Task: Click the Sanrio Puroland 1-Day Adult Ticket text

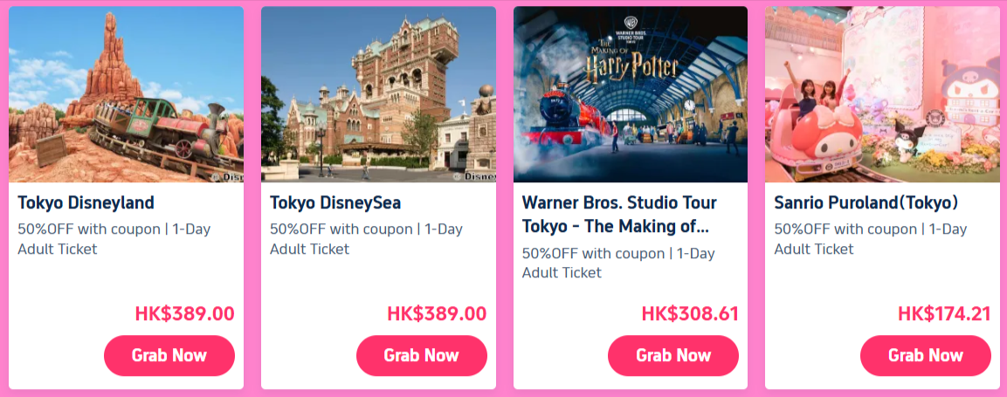Action: coord(871,239)
